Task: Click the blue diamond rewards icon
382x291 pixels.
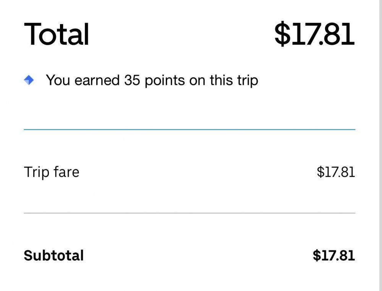Action: click(x=29, y=80)
